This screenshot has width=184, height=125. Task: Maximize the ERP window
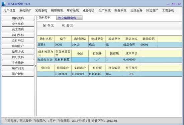(x=173, y=4)
